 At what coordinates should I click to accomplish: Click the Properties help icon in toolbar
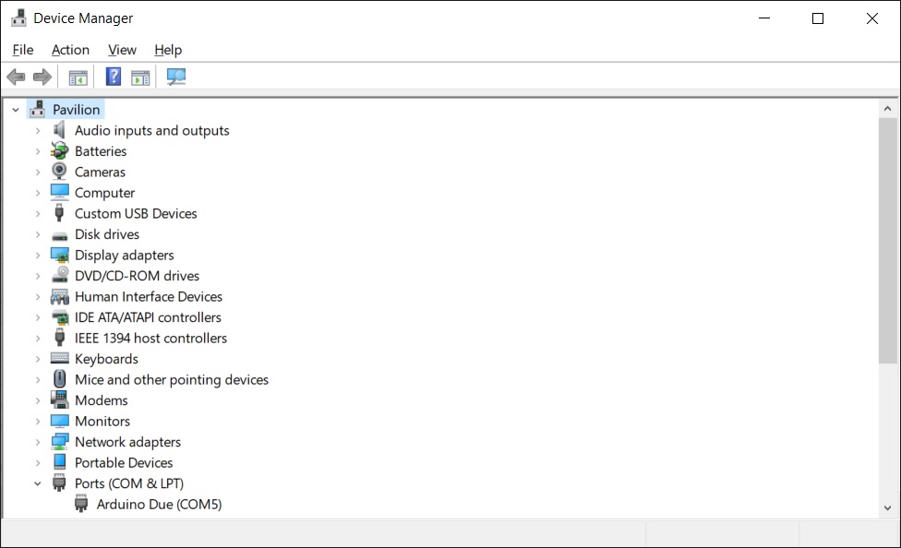point(114,77)
